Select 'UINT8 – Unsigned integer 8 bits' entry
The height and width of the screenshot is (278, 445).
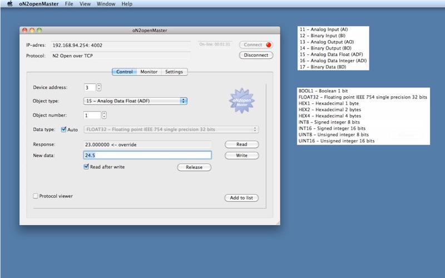click(x=333, y=135)
